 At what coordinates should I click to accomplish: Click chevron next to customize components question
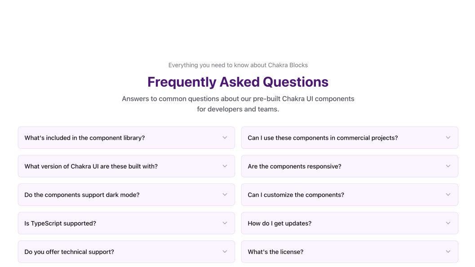click(448, 195)
